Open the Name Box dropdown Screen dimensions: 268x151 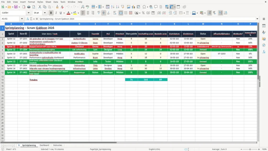[x=22, y=19]
